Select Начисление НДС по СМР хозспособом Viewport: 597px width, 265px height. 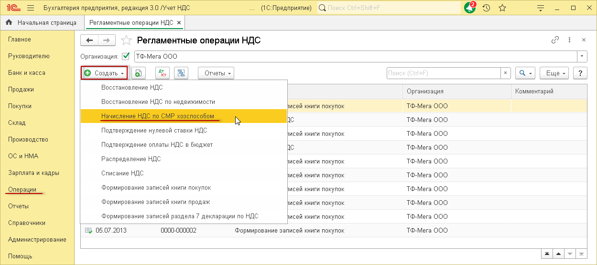click(158, 116)
